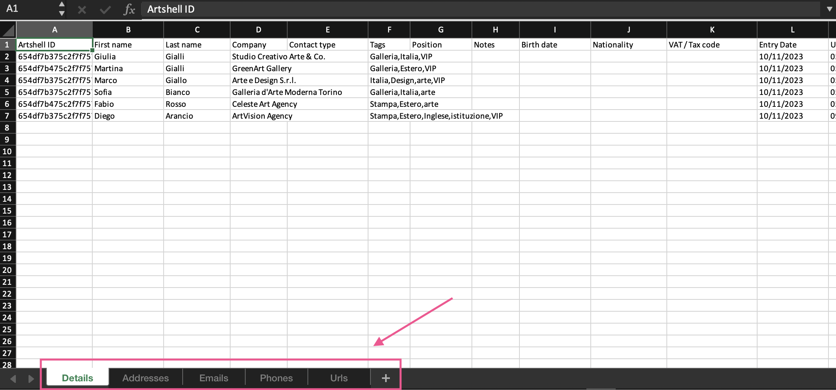
Task: Click the Arte e Design S.r.l. cell
Action: (258, 80)
